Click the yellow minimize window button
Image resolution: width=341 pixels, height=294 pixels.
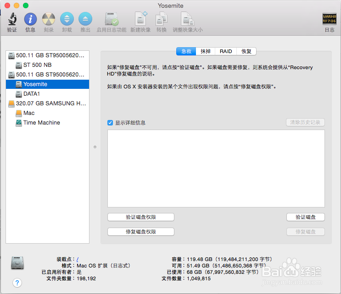(x=17, y=5)
